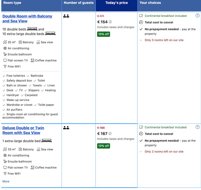
Task: Click 10% off badge under € 167
Action: (103, 146)
